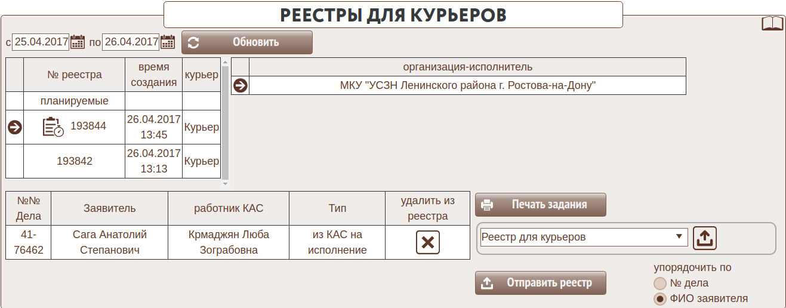Screen dimensions: 786x308
Task: Click the Отправить реестр button
Action: pos(540,283)
